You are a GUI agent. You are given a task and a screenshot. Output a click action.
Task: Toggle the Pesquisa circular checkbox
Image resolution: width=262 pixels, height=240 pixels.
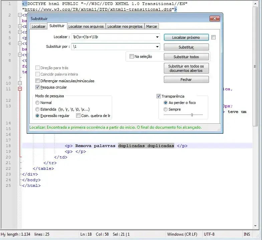click(37, 87)
